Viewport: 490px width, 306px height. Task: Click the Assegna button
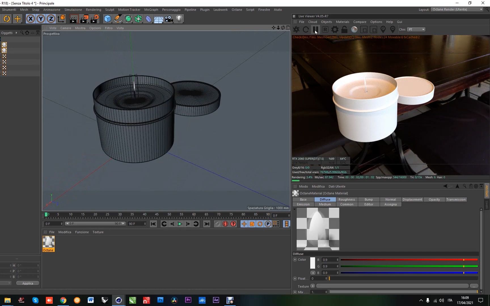click(390, 204)
